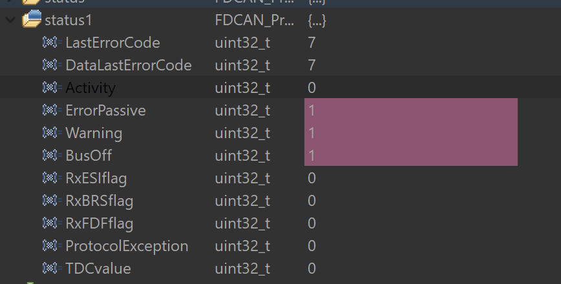
Task: Click the highlighted ErrorPassive value 1
Action: (312, 110)
